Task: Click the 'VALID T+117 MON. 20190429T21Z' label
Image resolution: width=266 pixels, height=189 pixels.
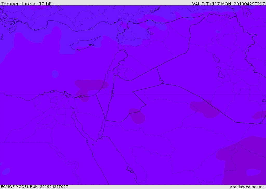Action: pyautogui.click(x=229, y=4)
